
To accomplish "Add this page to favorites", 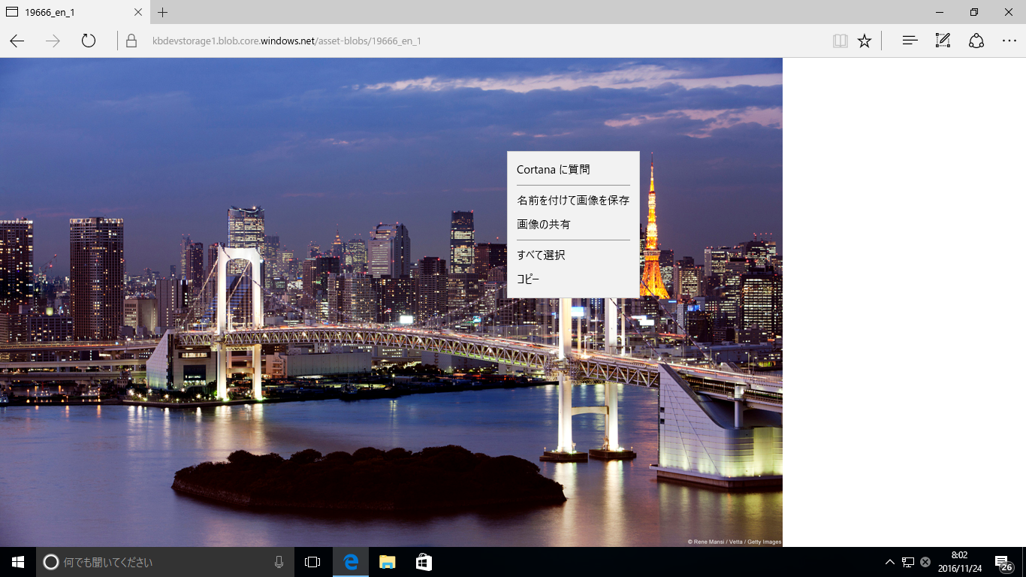I will (x=865, y=41).
